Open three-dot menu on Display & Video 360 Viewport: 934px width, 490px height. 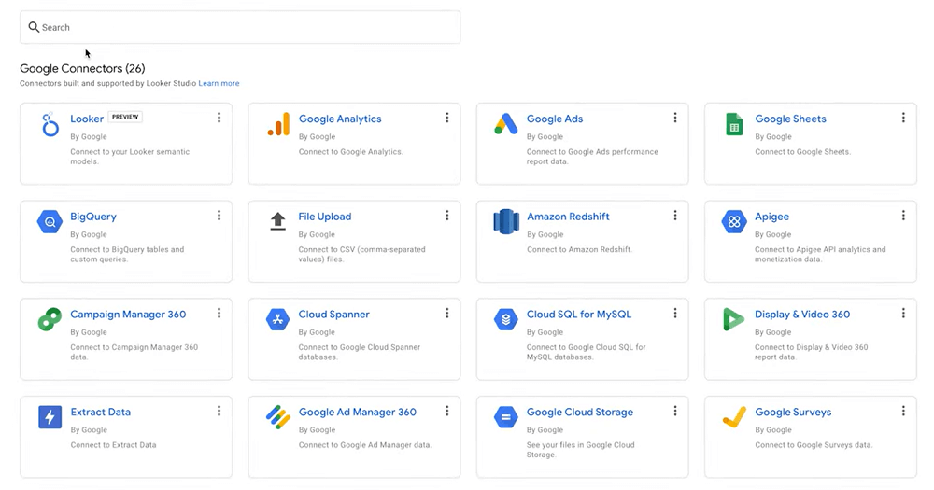point(903,314)
